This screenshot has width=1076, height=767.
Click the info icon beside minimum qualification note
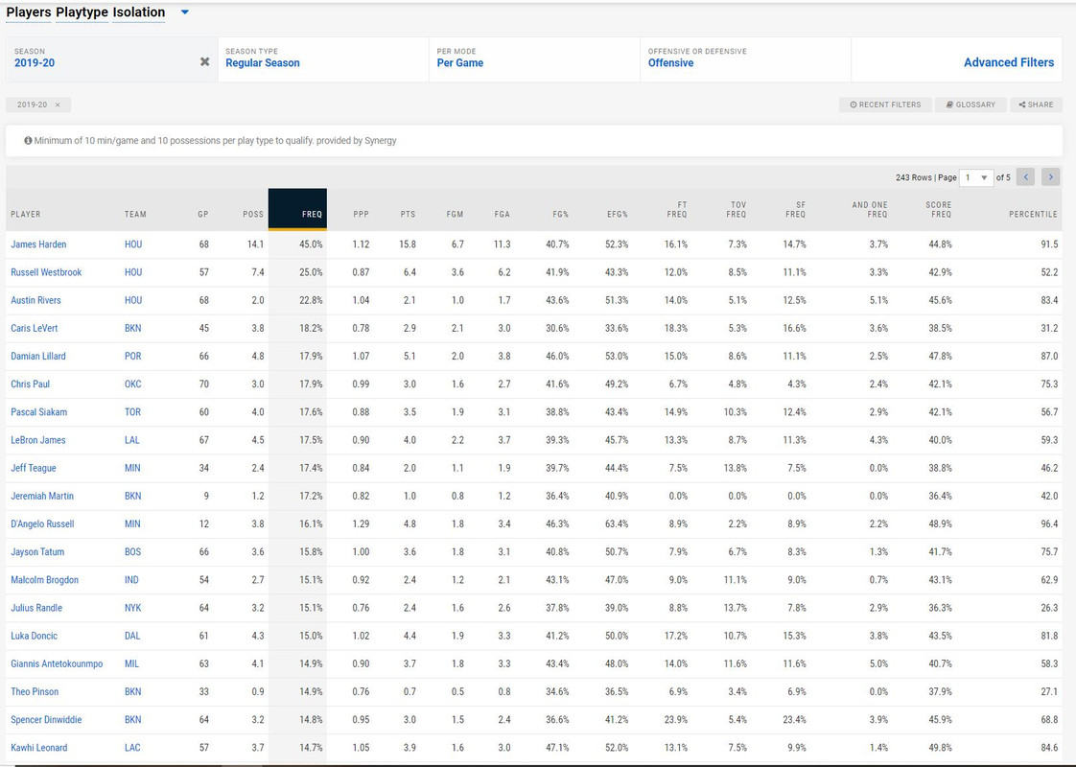pos(28,141)
